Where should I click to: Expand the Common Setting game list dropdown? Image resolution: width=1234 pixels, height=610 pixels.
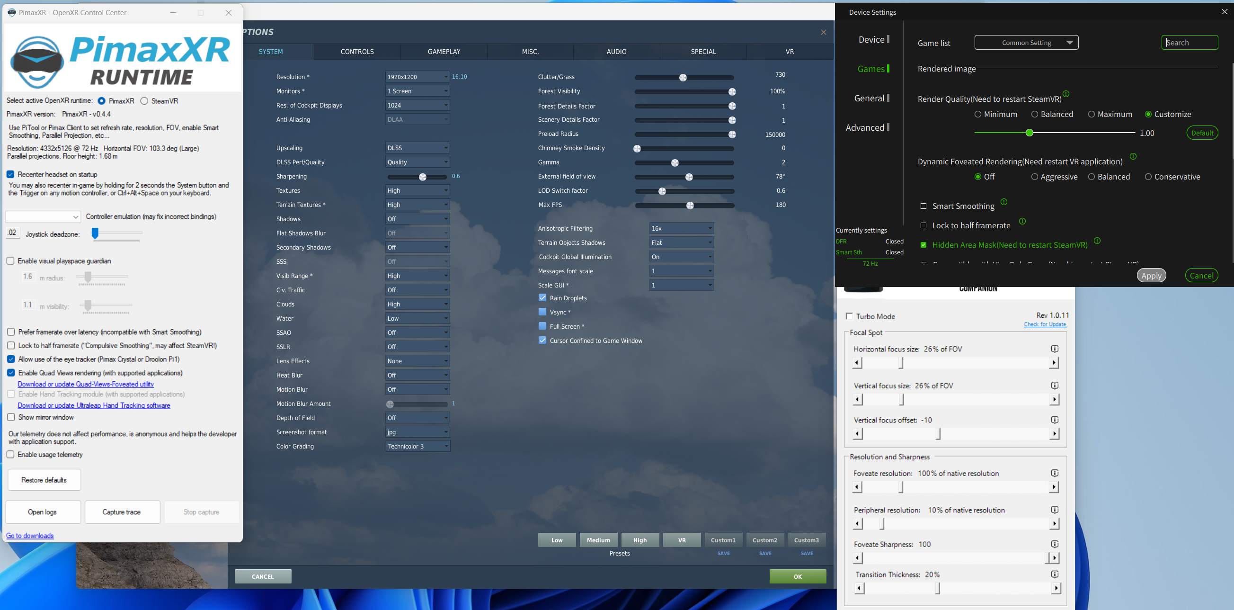(x=1026, y=43)
